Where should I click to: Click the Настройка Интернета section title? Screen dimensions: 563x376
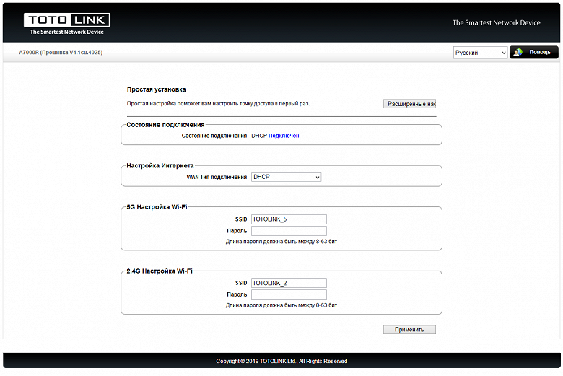160,165
